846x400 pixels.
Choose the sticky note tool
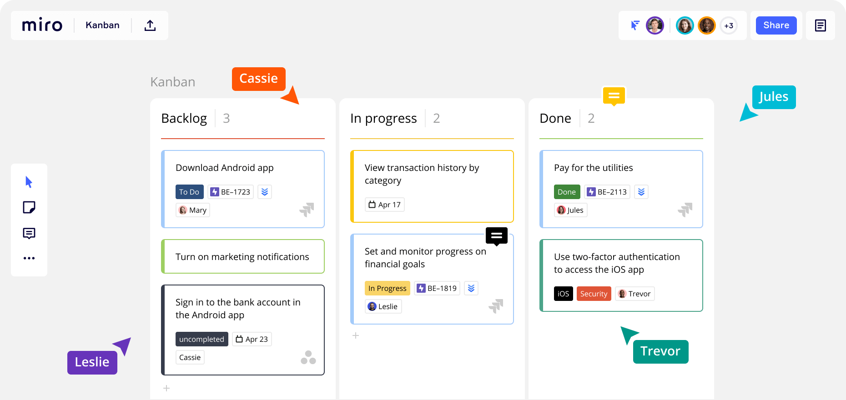tap(29, 207)
